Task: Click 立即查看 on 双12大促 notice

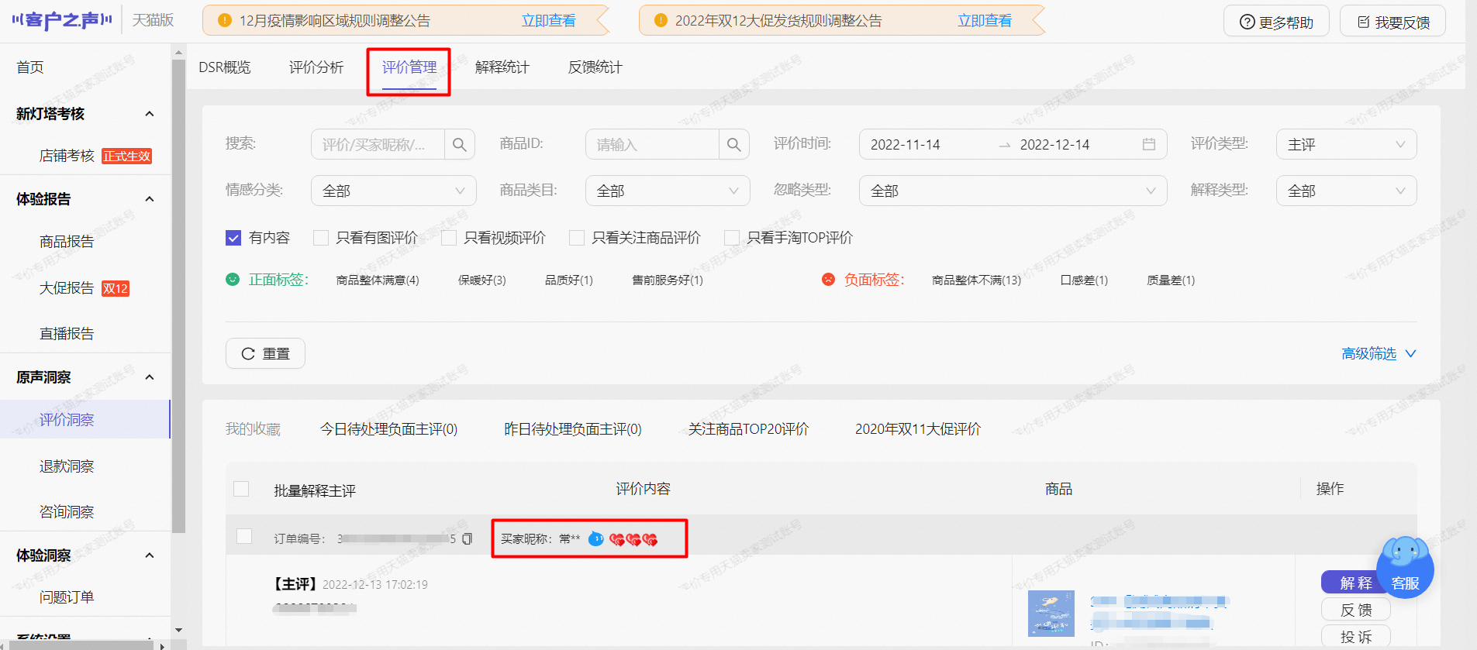Action: pos(985,21)
